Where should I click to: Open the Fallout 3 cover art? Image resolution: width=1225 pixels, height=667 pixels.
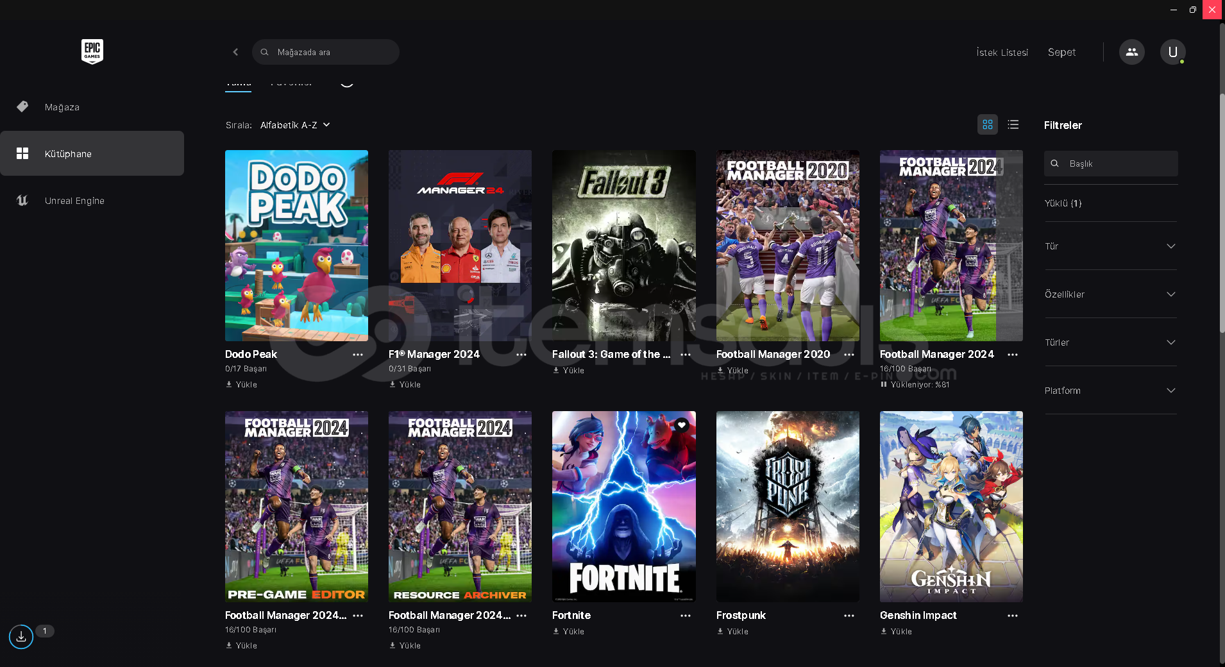[624, 246]
